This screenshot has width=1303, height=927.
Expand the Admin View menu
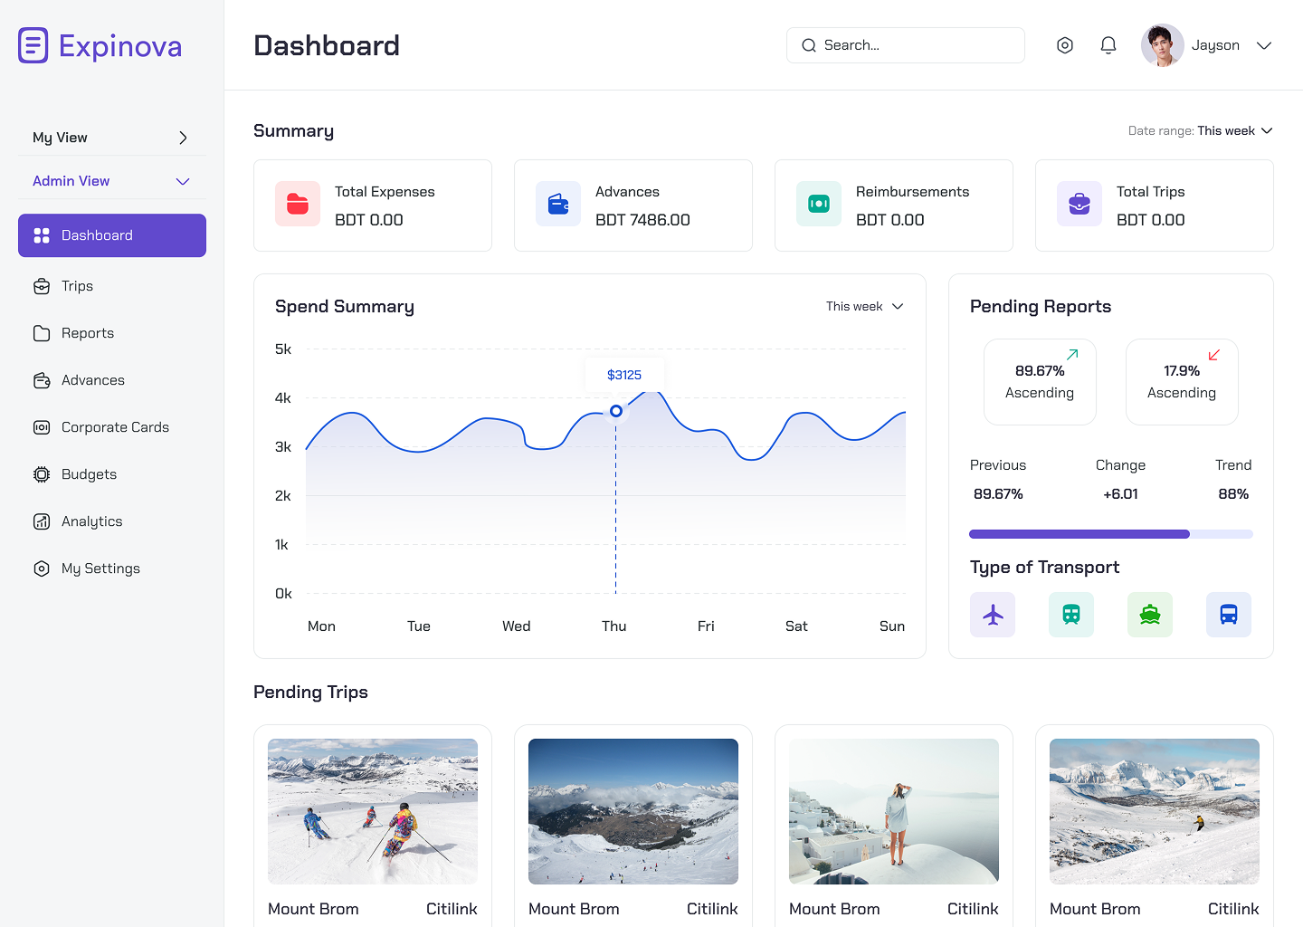tap(110, 180)
